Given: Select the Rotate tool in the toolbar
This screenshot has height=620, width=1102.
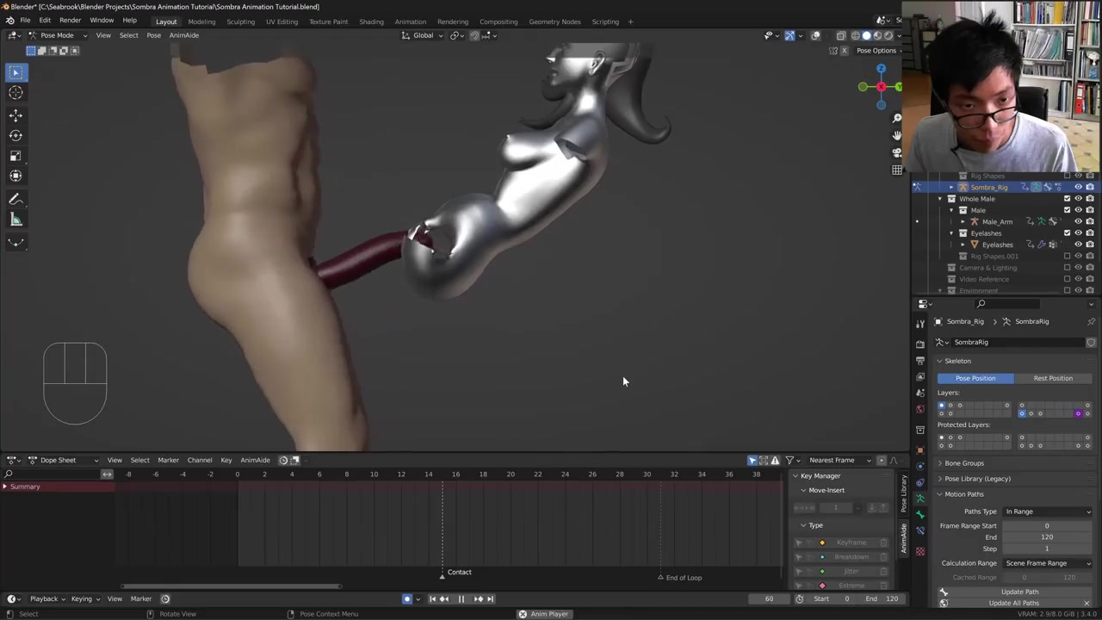Looking at the screenshot, I should [15, 135].
